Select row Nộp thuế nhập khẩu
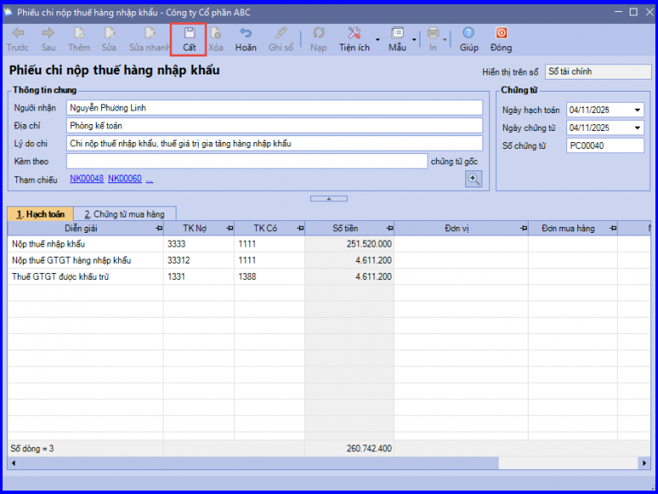Image resolution: width=658 pixels, height=494 pixels. pos(329,244)
